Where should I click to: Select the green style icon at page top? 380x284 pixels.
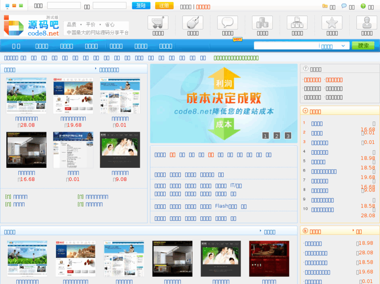tap(21, 6)
